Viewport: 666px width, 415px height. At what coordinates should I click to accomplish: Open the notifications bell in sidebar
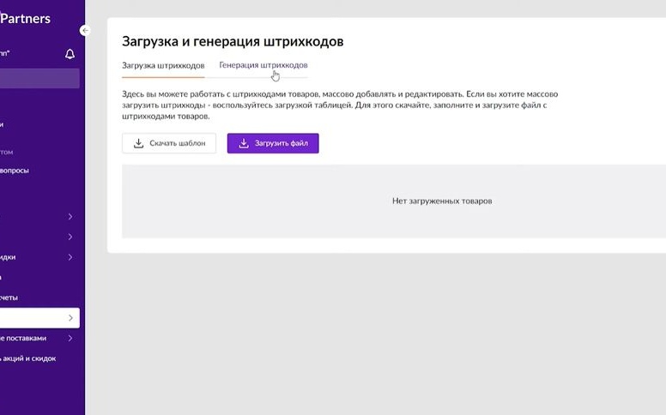tap(70, 54)
